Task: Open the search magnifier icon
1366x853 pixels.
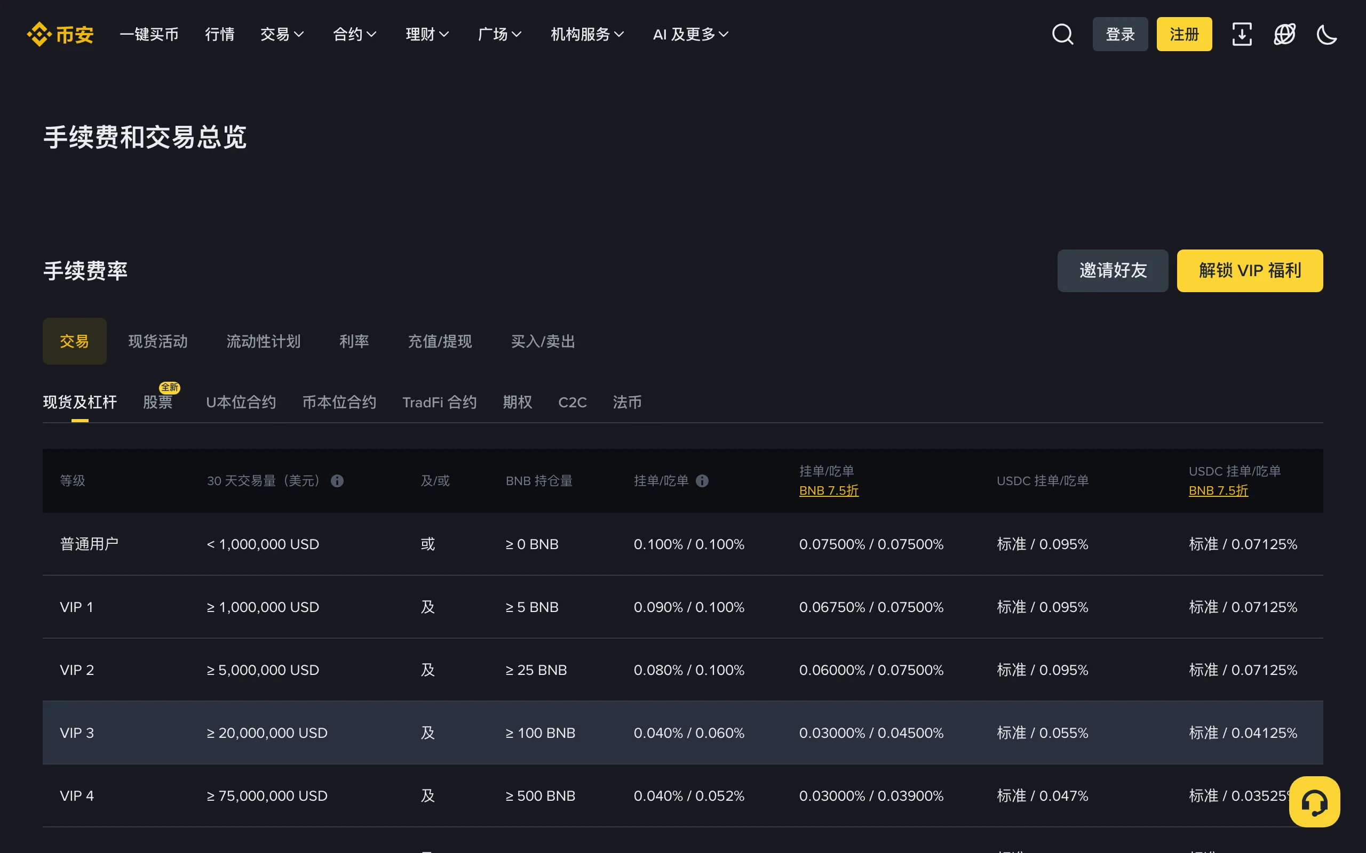Action: [1062, 35]
